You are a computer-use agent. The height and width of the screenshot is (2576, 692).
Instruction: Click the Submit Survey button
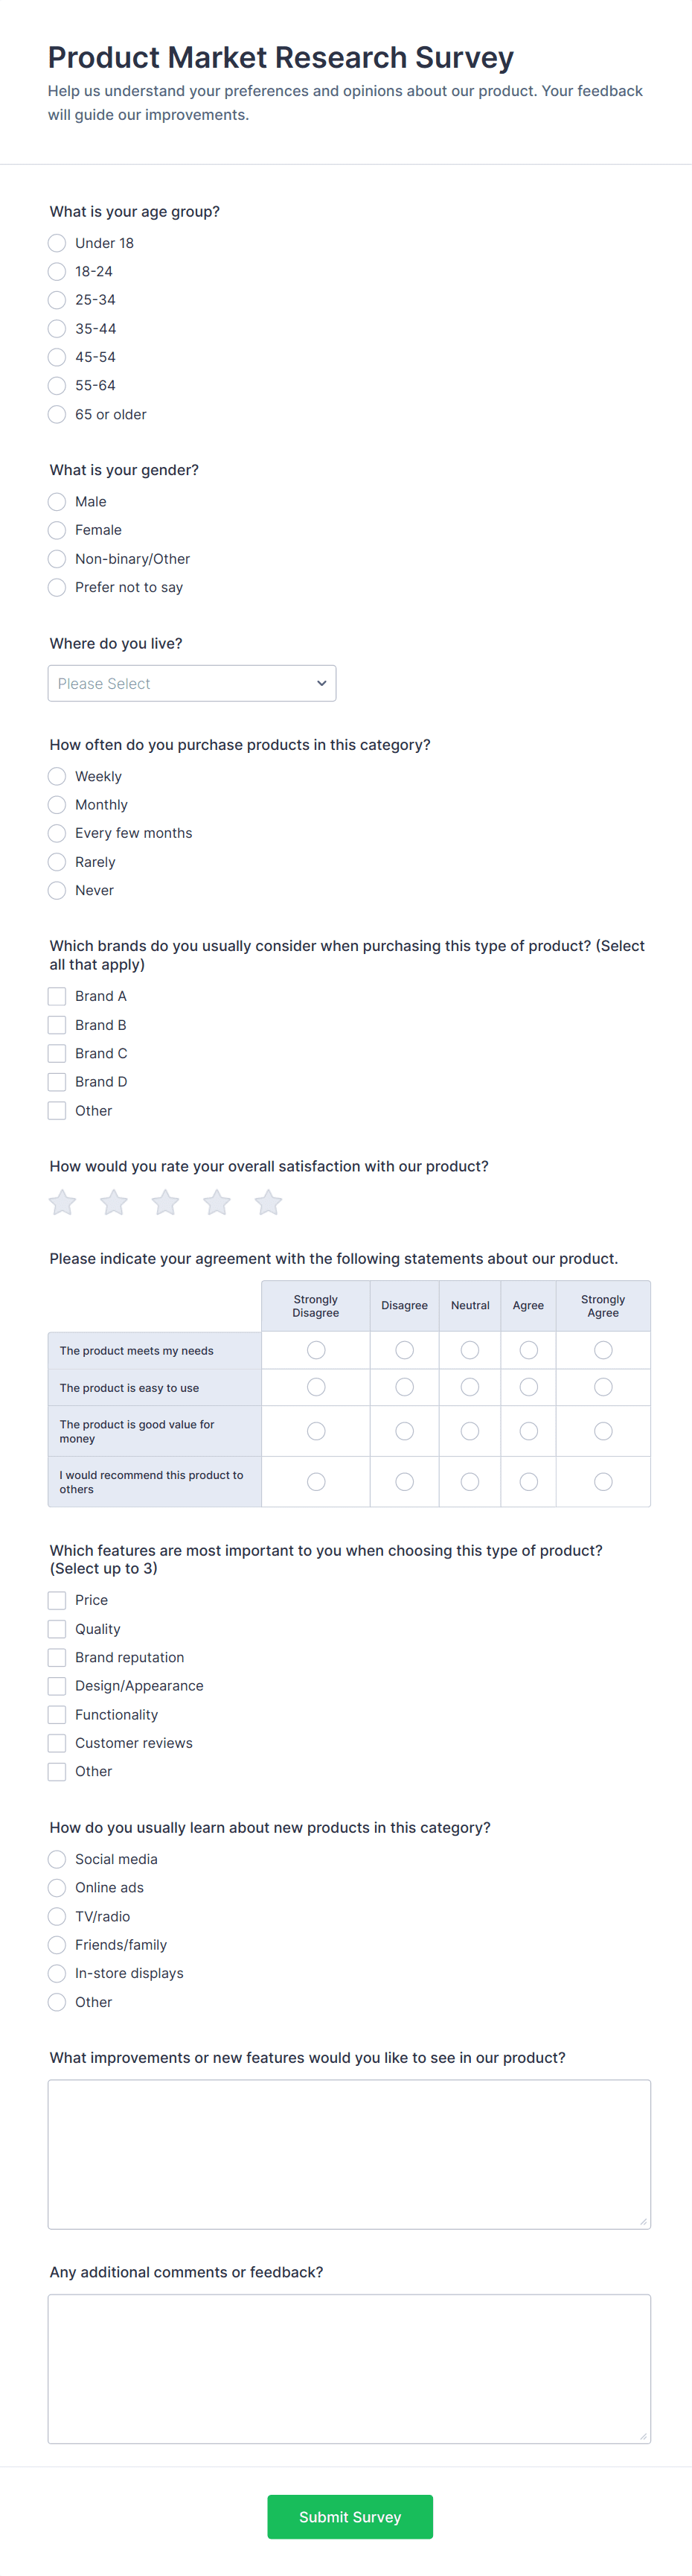pyautogui.click(x=350, y=2516)
